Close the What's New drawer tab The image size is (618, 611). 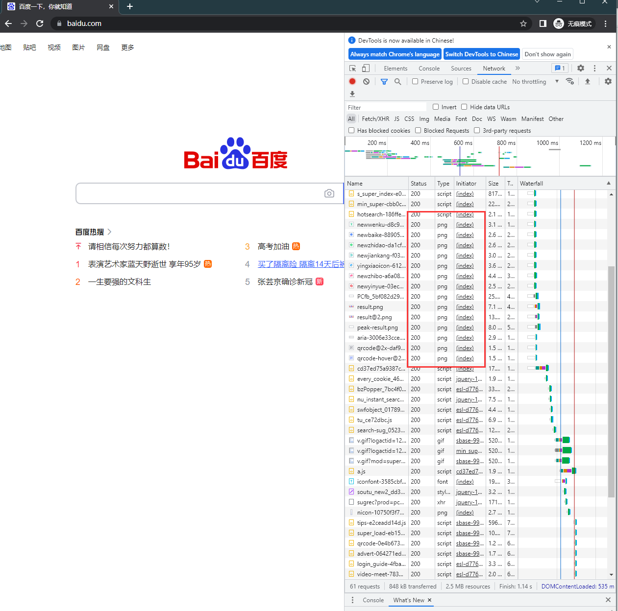[429, 600]
